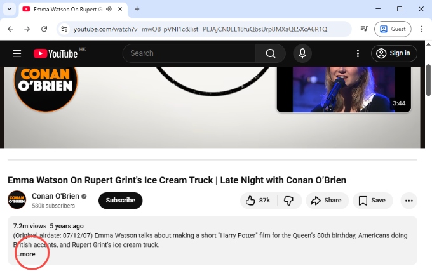This screenshot has height=271, width=432.
Task: Select the Emma Watson video tab
Action: (x=64, y=9)
